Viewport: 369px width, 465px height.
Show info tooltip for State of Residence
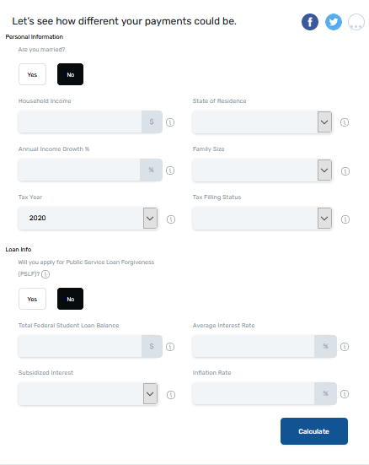[345, 122]
